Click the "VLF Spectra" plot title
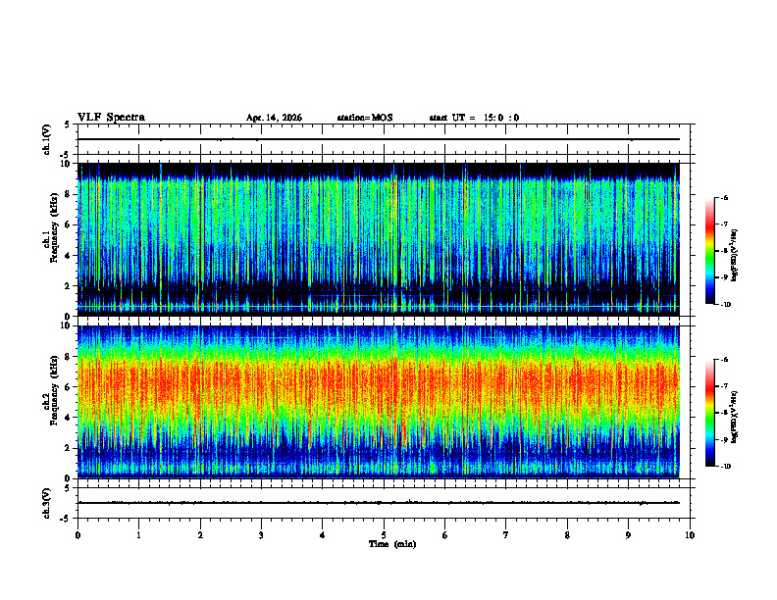The image size is (777, 600). (111, 118)
